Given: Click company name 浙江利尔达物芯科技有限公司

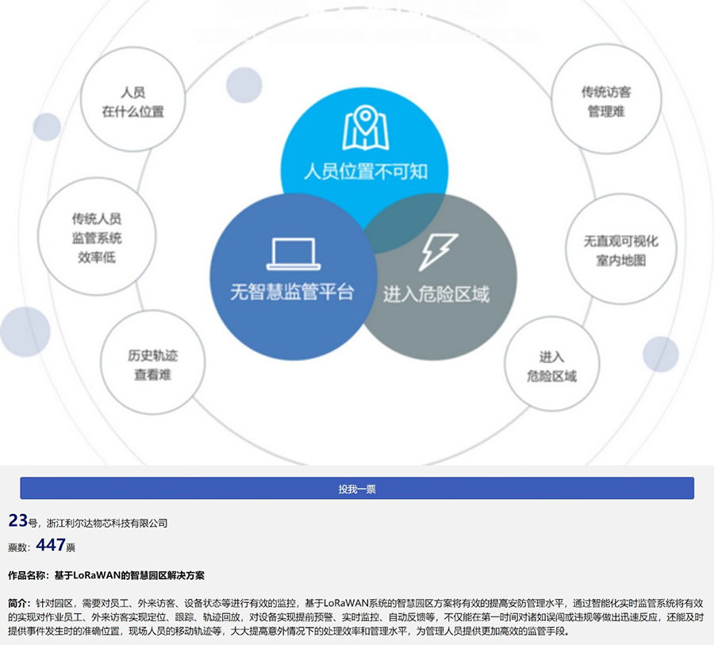Looking at the screenshot, I should (x=107, y=524).
